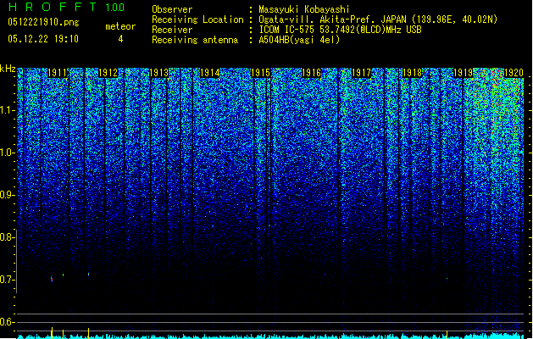
Task: Click the Ogata-vill. Akita-Pref. JAPAN location text
Action: (x=378, y=19)
